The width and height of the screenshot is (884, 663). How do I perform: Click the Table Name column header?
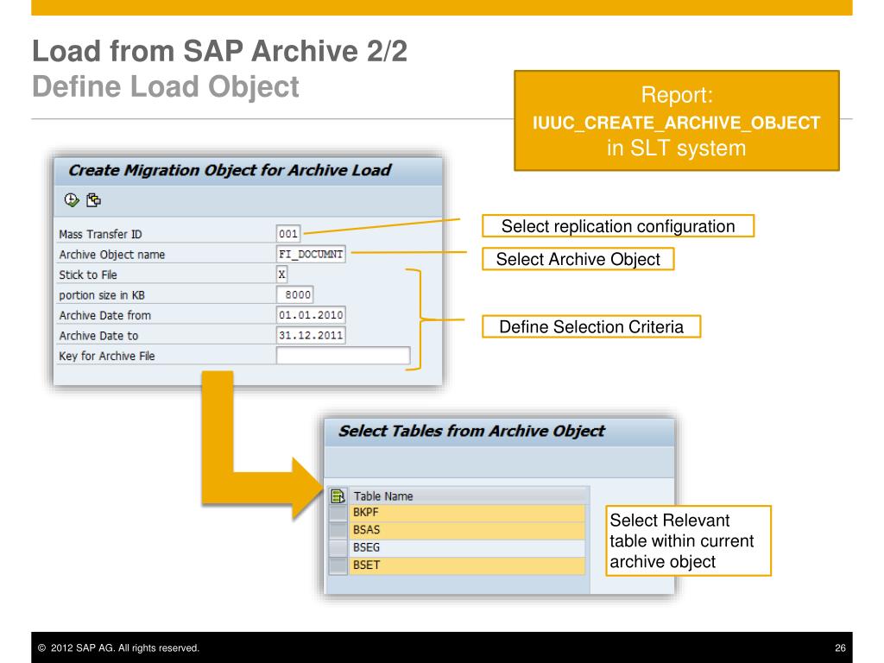coord(469,496)
